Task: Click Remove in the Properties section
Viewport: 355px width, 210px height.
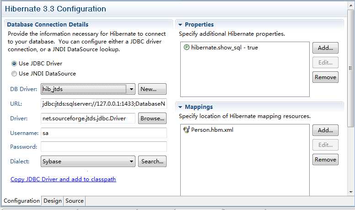Action: (325, 77)
